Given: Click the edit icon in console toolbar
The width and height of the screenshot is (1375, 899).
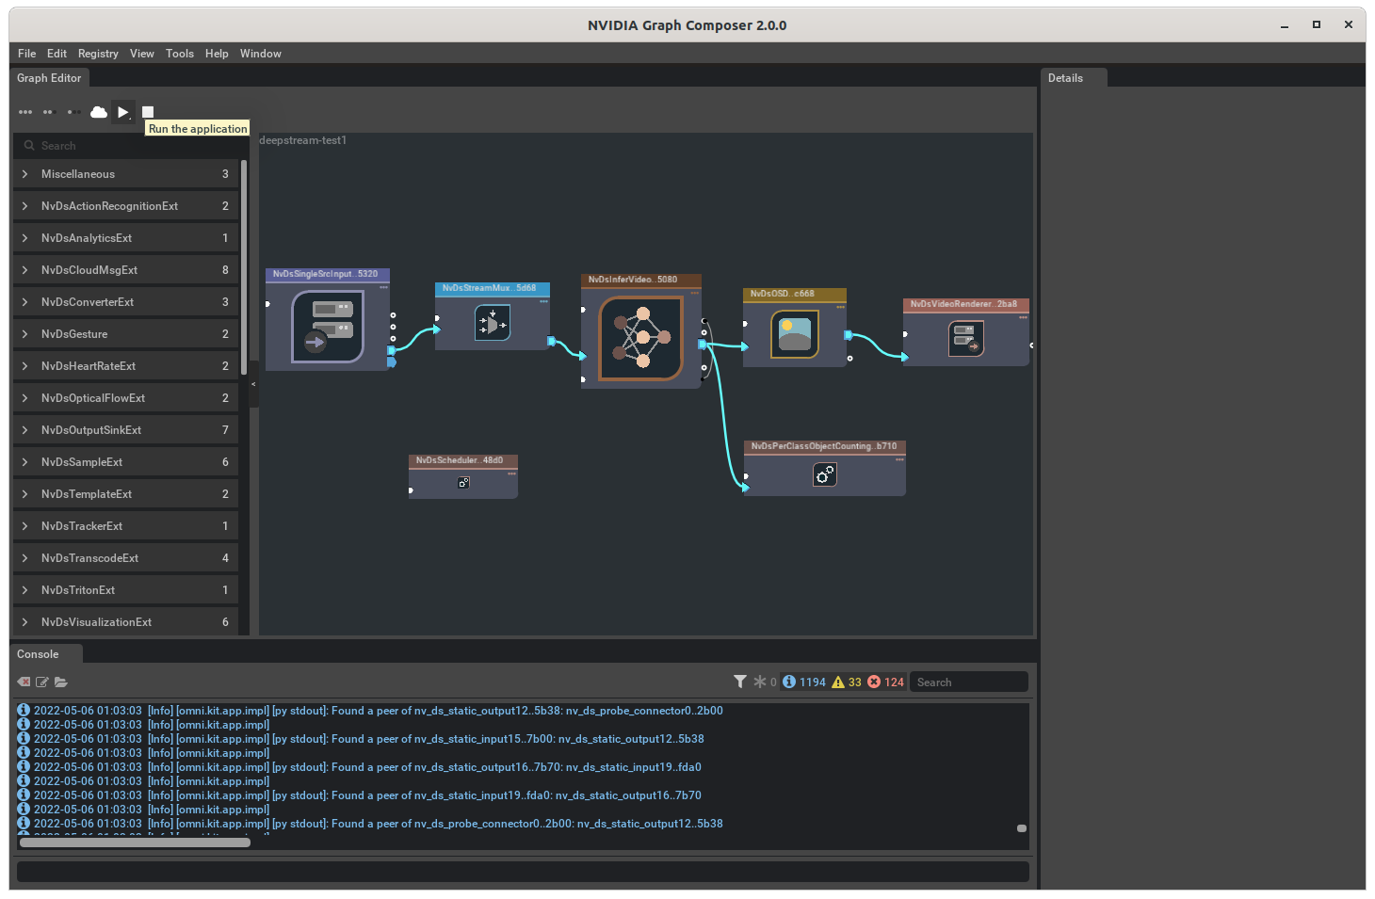Looking at the screenshot, I should pos(41,682).
